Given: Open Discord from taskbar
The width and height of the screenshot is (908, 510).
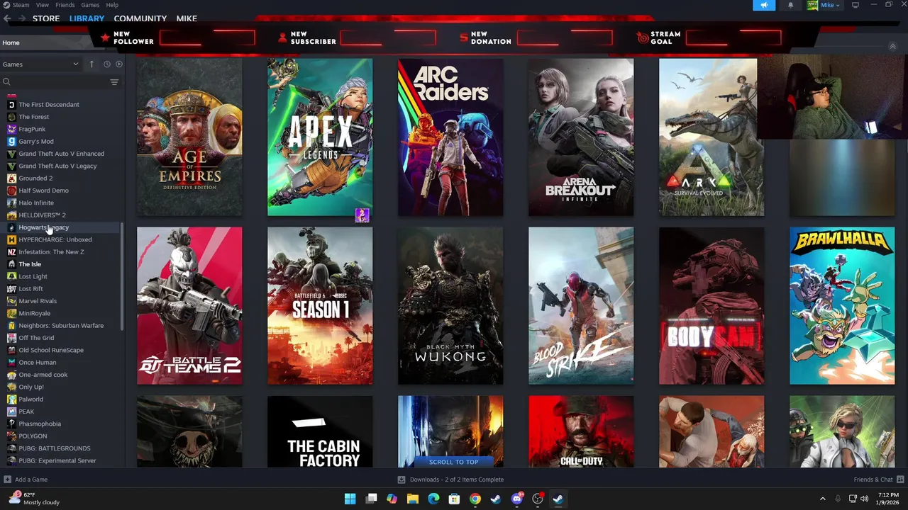Looking at the screenshot, I should 517,499.
